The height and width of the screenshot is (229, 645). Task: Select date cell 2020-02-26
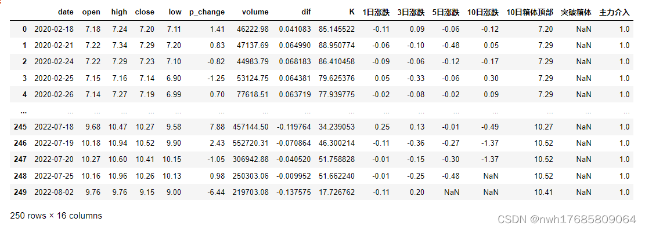[53, 94]
